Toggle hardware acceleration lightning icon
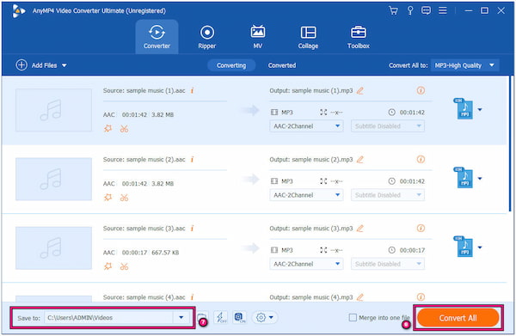 (x=221, y=317)
